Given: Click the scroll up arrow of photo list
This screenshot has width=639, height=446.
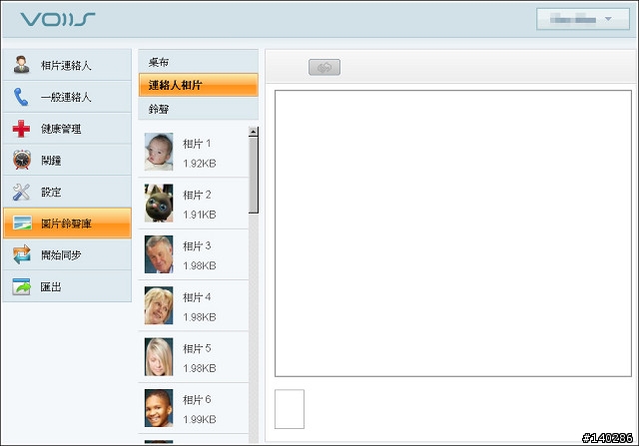Looking at the screenshot, I should coord(253,131).
